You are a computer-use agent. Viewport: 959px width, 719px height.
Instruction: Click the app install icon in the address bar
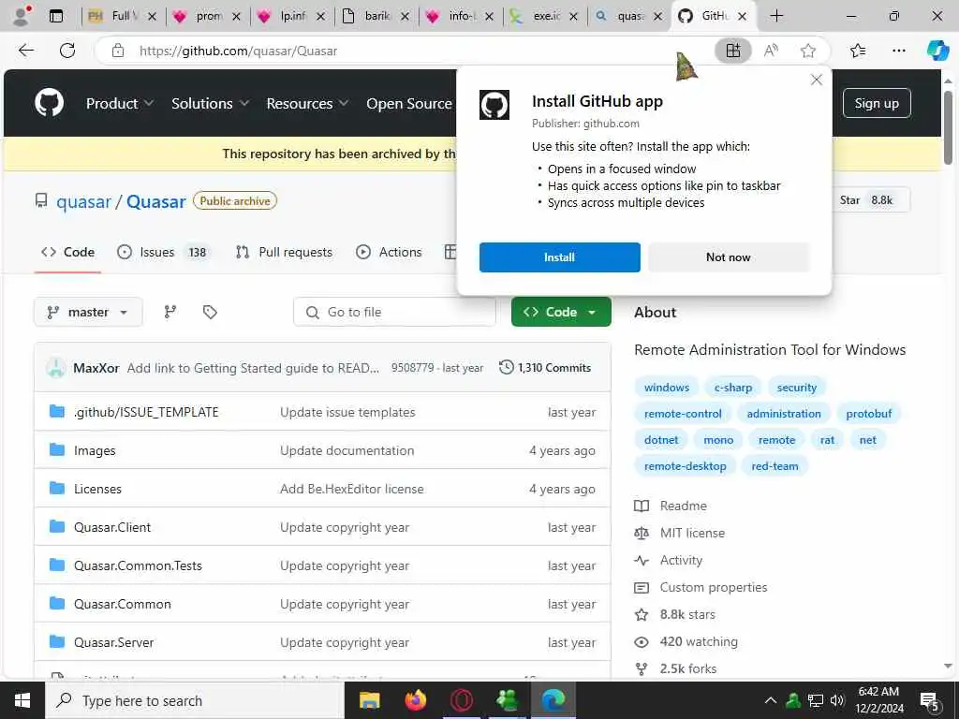[x=732, y=51]
